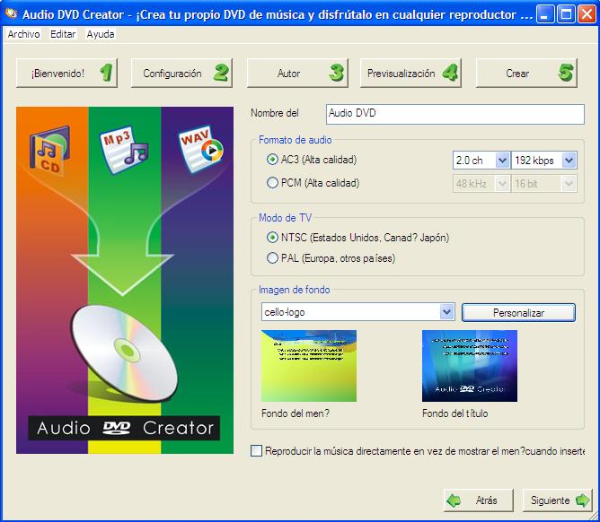Viewport: 600px width, 522px height.
Task: Select PCM (Alta calidad) audio format
Action: (x=272, y=183)
